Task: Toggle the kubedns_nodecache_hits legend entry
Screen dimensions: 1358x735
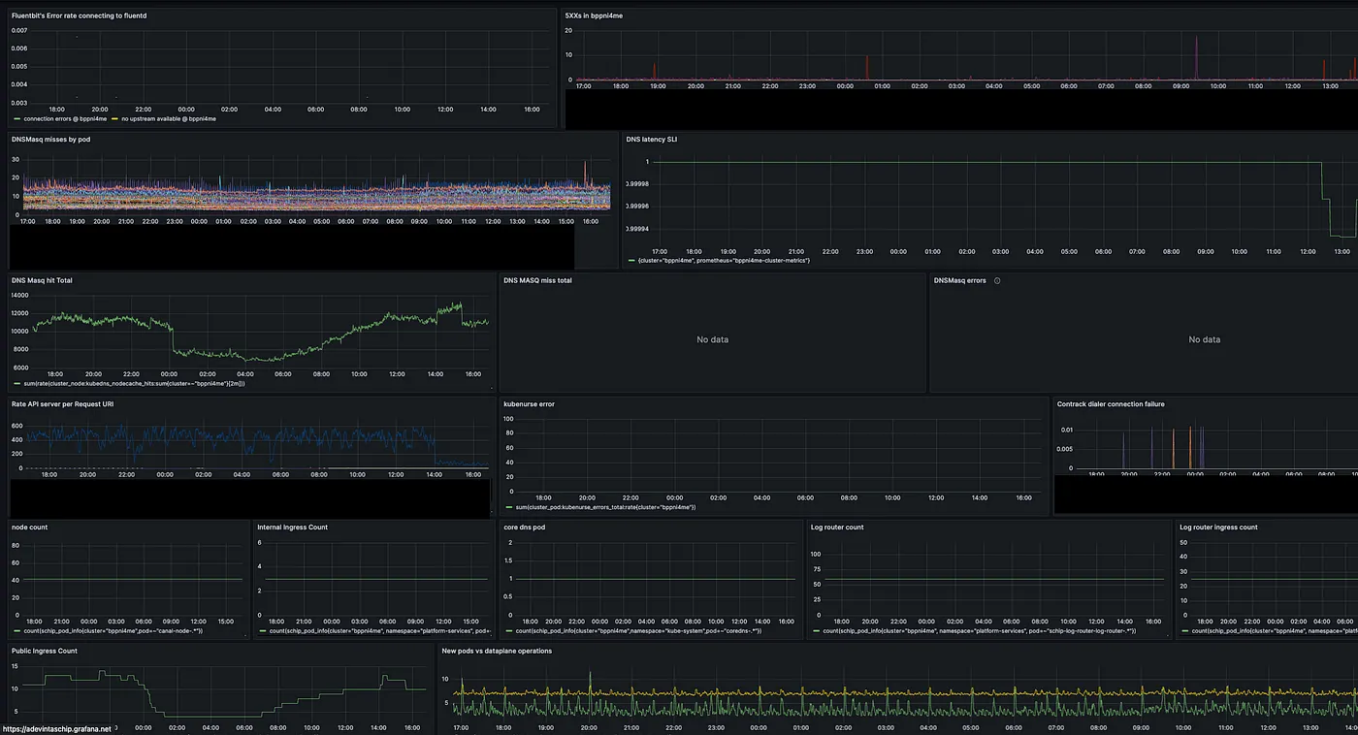Action: pos(134,383)
